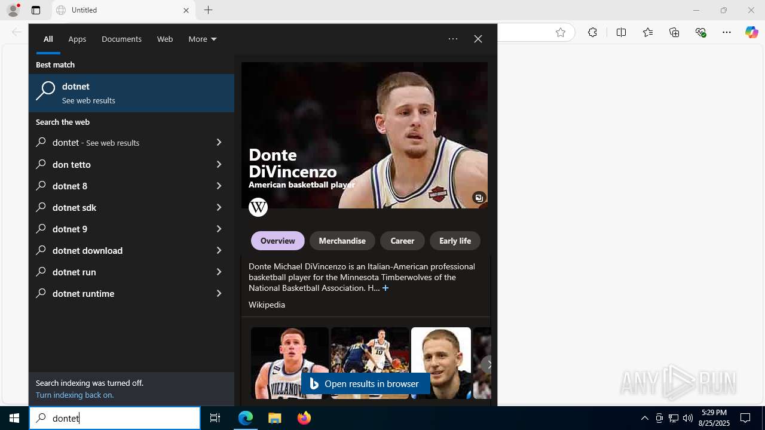Advance image carousel next arrow
Image resolution: width=765 pixels, height=430 pixels.
pyautogui.click(x=488, y=364)
